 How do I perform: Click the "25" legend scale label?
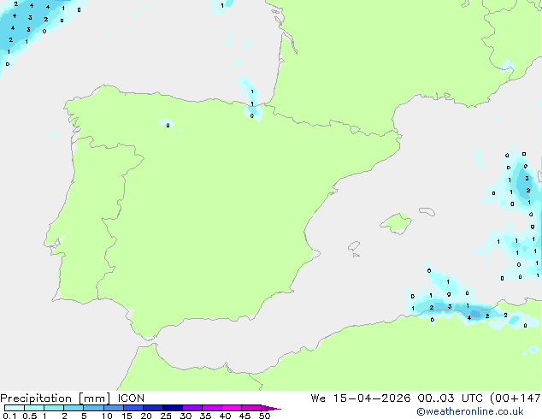[x=166, y=416]
